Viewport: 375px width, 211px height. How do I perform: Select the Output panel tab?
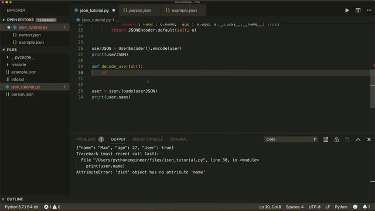pyautogui.click(x=118, y=139)
